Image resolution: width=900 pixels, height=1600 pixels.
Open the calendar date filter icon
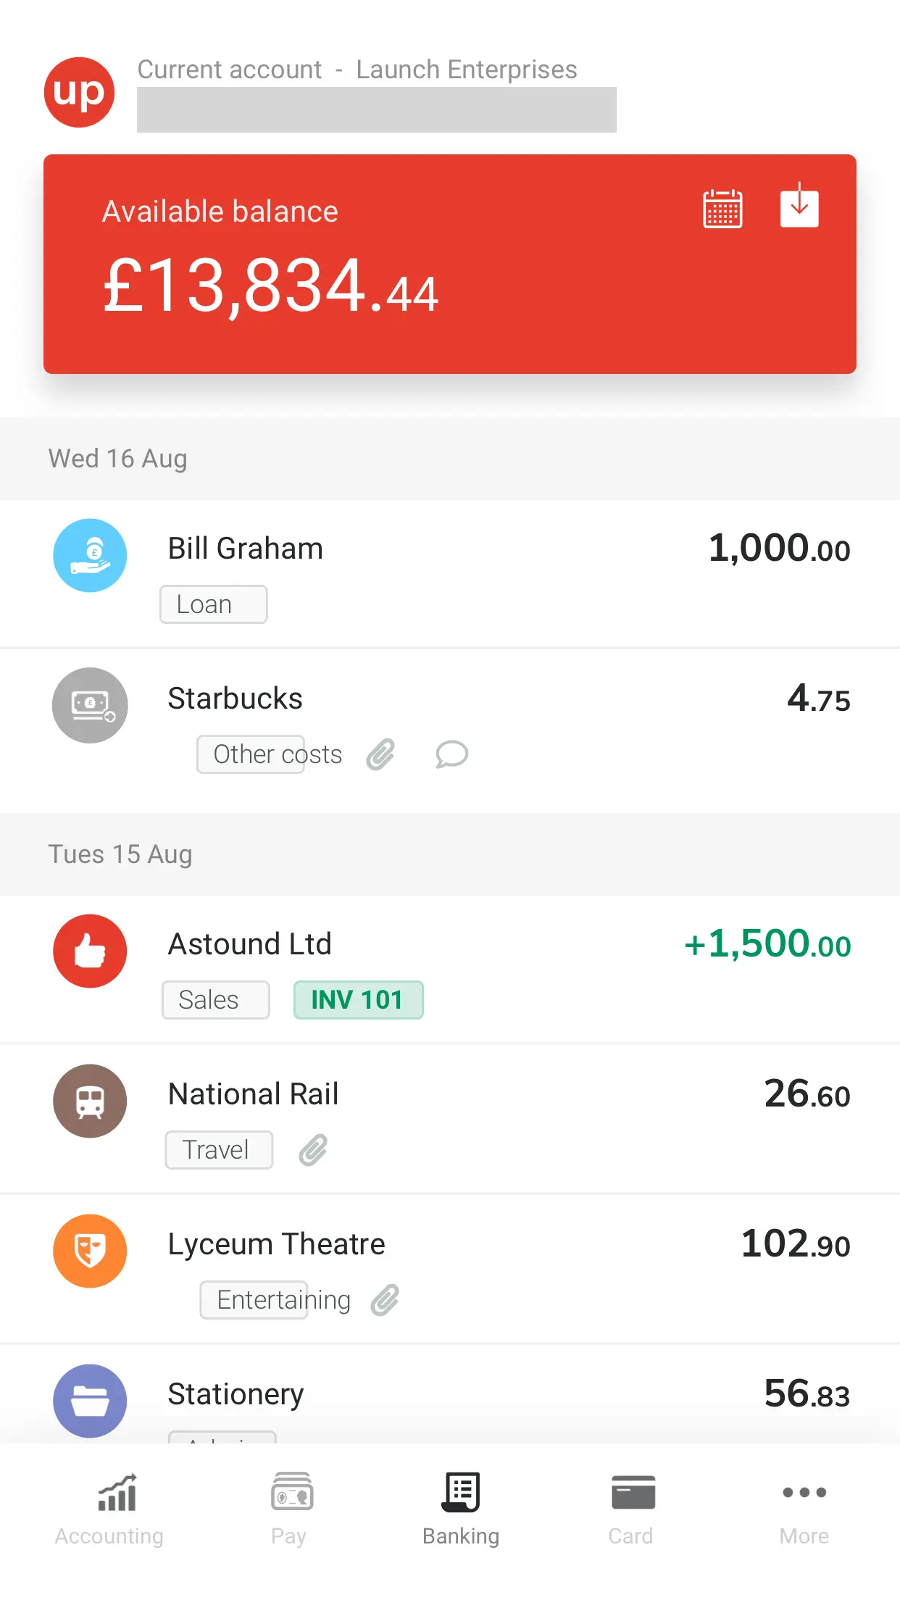coord(722,209)
